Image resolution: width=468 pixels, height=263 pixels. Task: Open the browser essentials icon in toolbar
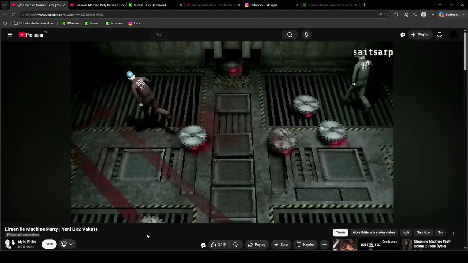tap(406, 15)
